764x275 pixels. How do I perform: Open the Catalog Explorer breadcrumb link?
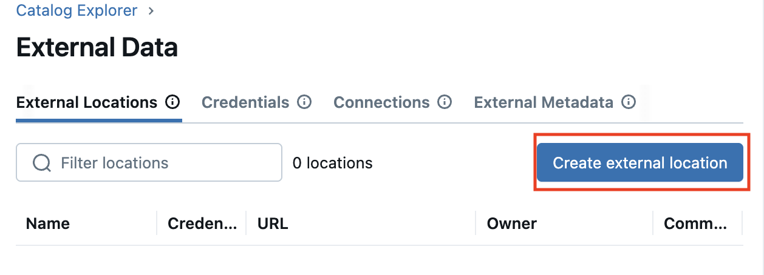tap(77, 10)
